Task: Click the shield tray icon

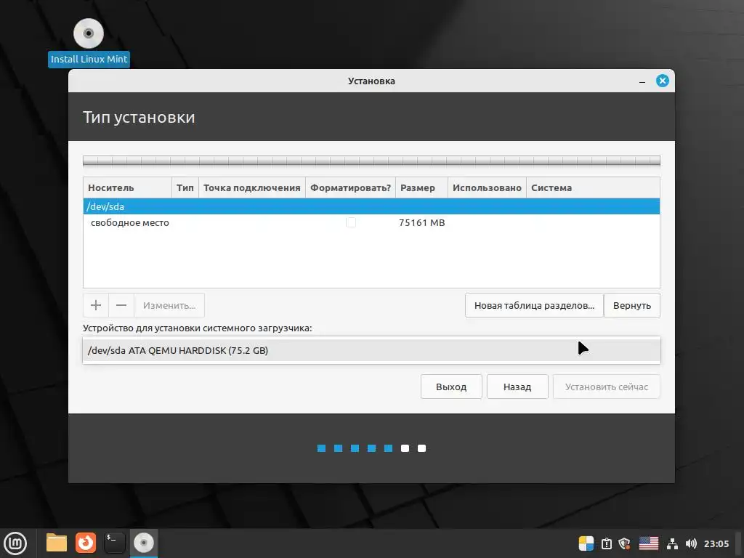Action: pos(624,543)
